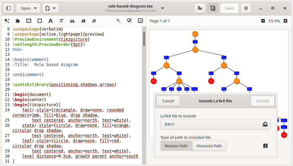The height and width of the screenshot is (166, 293).
Task: Apply italic text formatting
Action: click(x=94, y=21)
